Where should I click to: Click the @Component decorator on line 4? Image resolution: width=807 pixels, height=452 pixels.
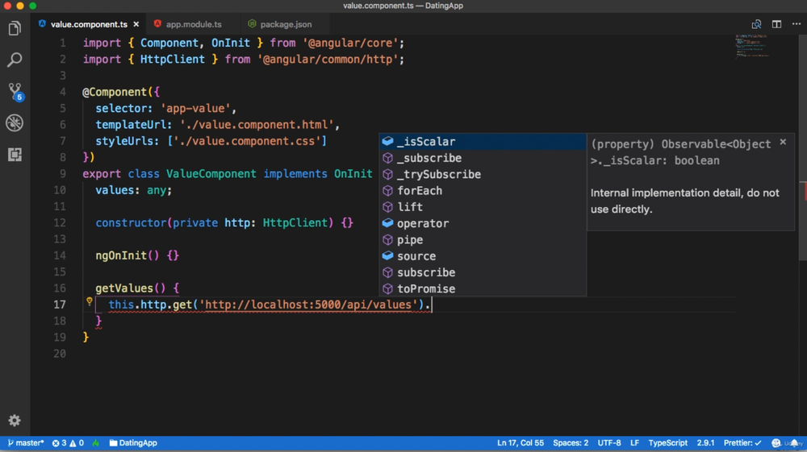pyautogui.click(x=115, y=92)
